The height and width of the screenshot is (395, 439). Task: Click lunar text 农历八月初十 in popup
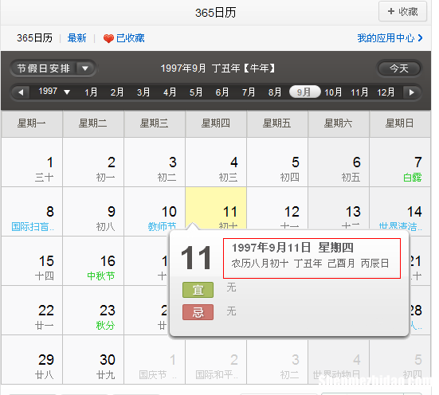click(x=260, y=264)
